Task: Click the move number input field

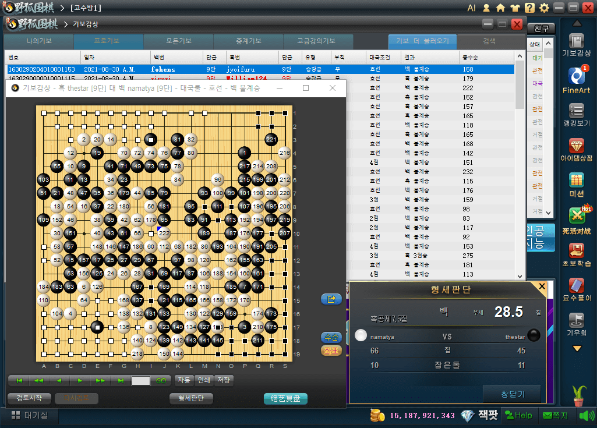Action: point(140,381)
